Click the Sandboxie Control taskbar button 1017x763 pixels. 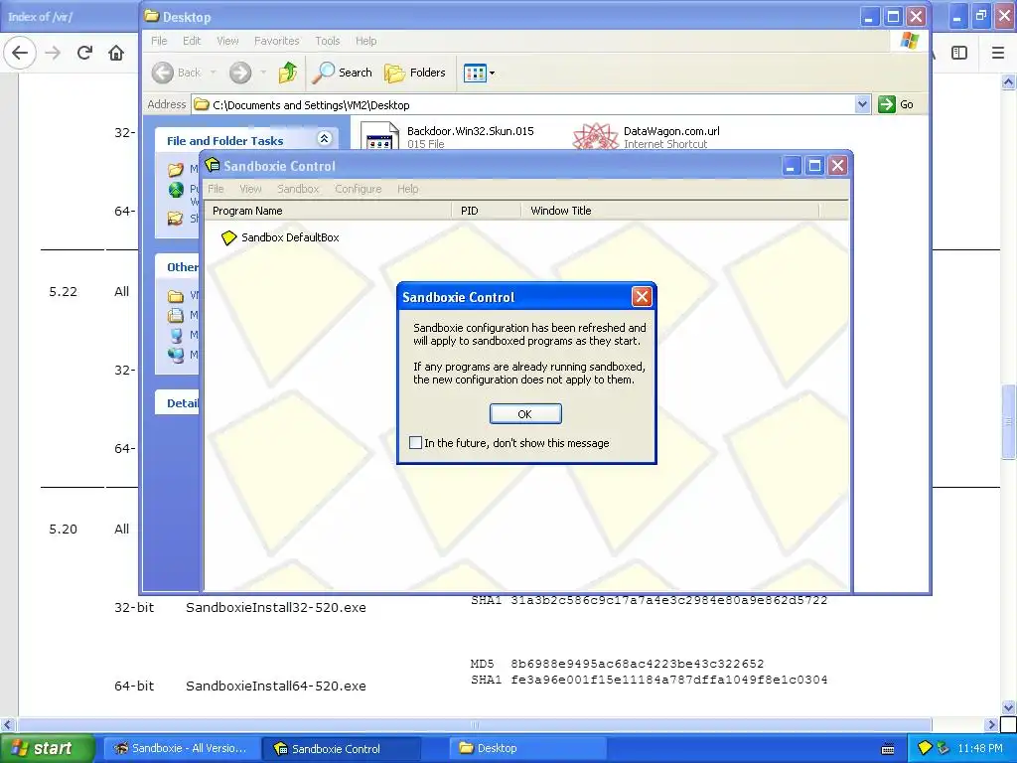point(342,748)
